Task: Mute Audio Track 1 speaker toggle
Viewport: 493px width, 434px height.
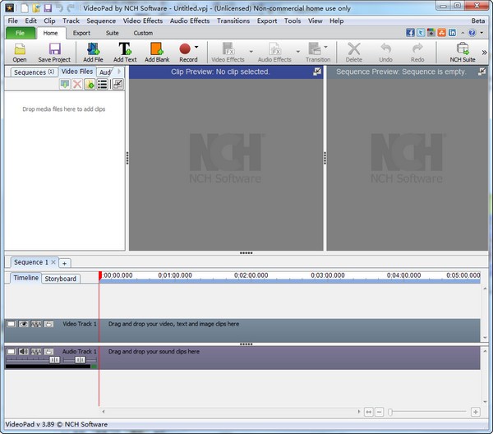Action: pos(24,352)
